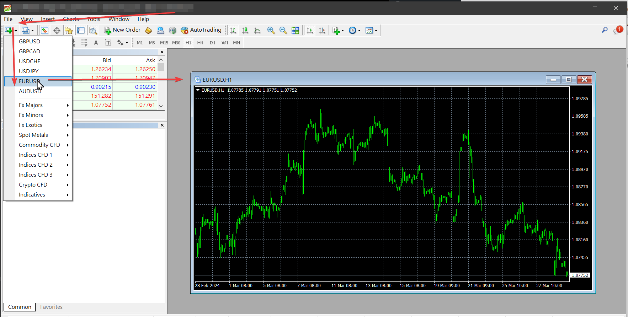Toggle the Data Window crosshair icon
Image resolution: width=628 pixels, height=317 pixels.
[57, 30]
